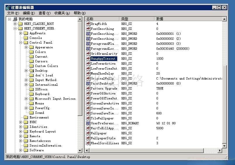Select the Keyboard Layout tree key
Image resolution: width=235 pixels, height=165 pixels.
pyautogui.click(x=43, y=131)
